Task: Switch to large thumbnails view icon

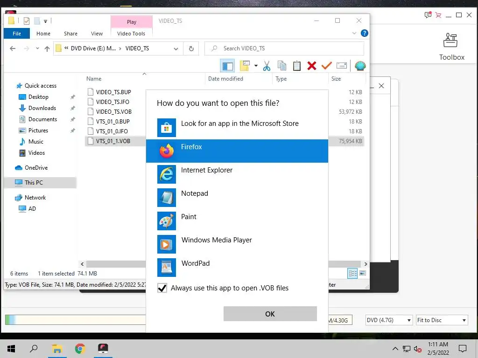Action: [x=363, y=273]
